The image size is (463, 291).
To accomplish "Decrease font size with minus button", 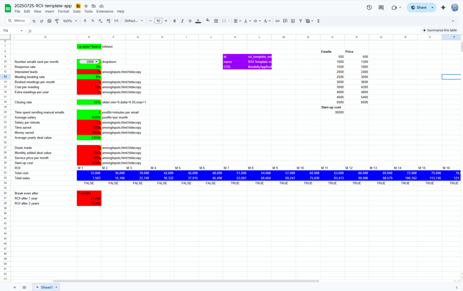I will [x=151, y=21].
